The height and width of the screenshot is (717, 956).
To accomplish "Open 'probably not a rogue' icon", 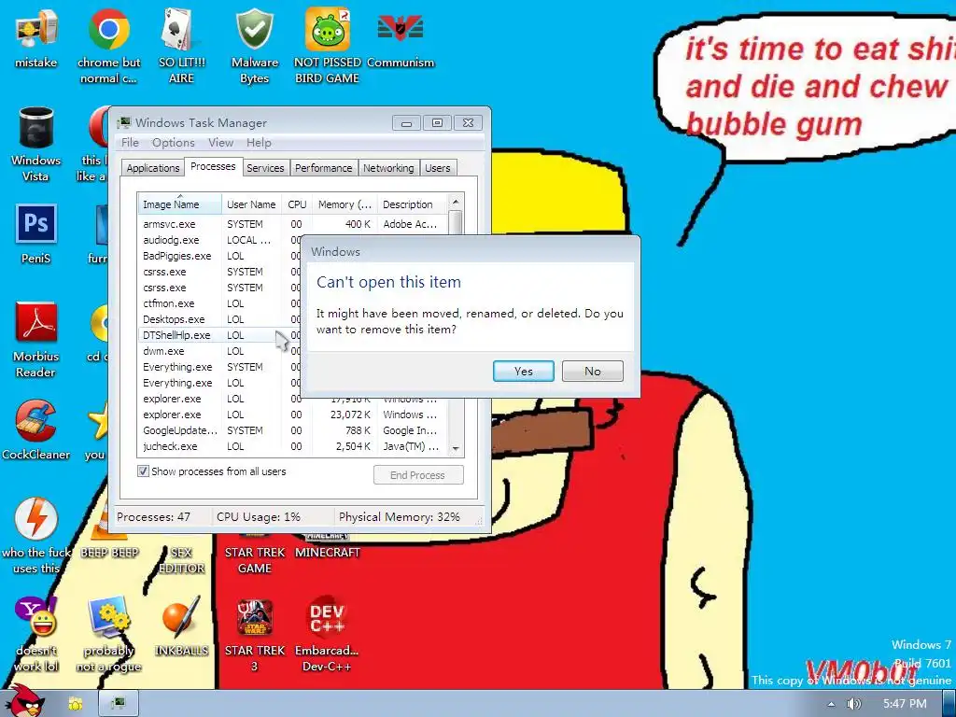I will (x=108, y=634).
